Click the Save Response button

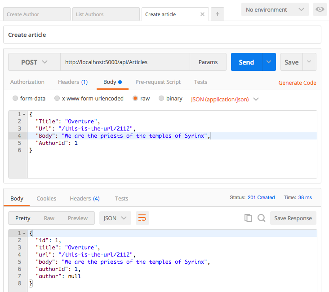click(293, 218)
